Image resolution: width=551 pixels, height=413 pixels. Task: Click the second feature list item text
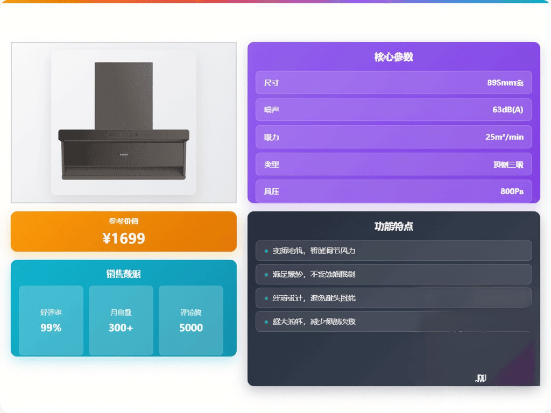coord(314,275)
